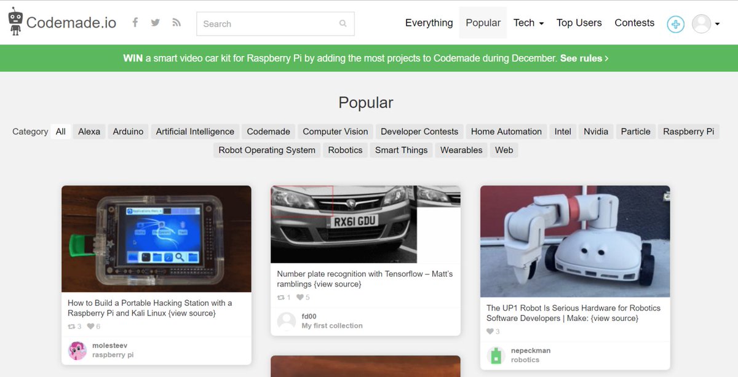
Task: Expand the account arrow next to the avatar
Action: 716,25
